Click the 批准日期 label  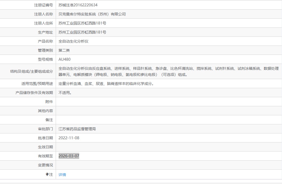tap(45, 138)
